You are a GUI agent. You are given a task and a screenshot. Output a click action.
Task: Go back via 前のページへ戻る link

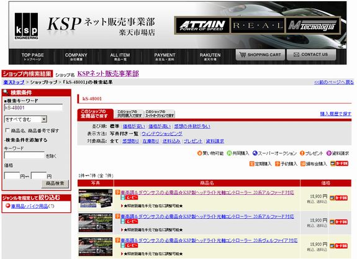click(x=334, y=82)
